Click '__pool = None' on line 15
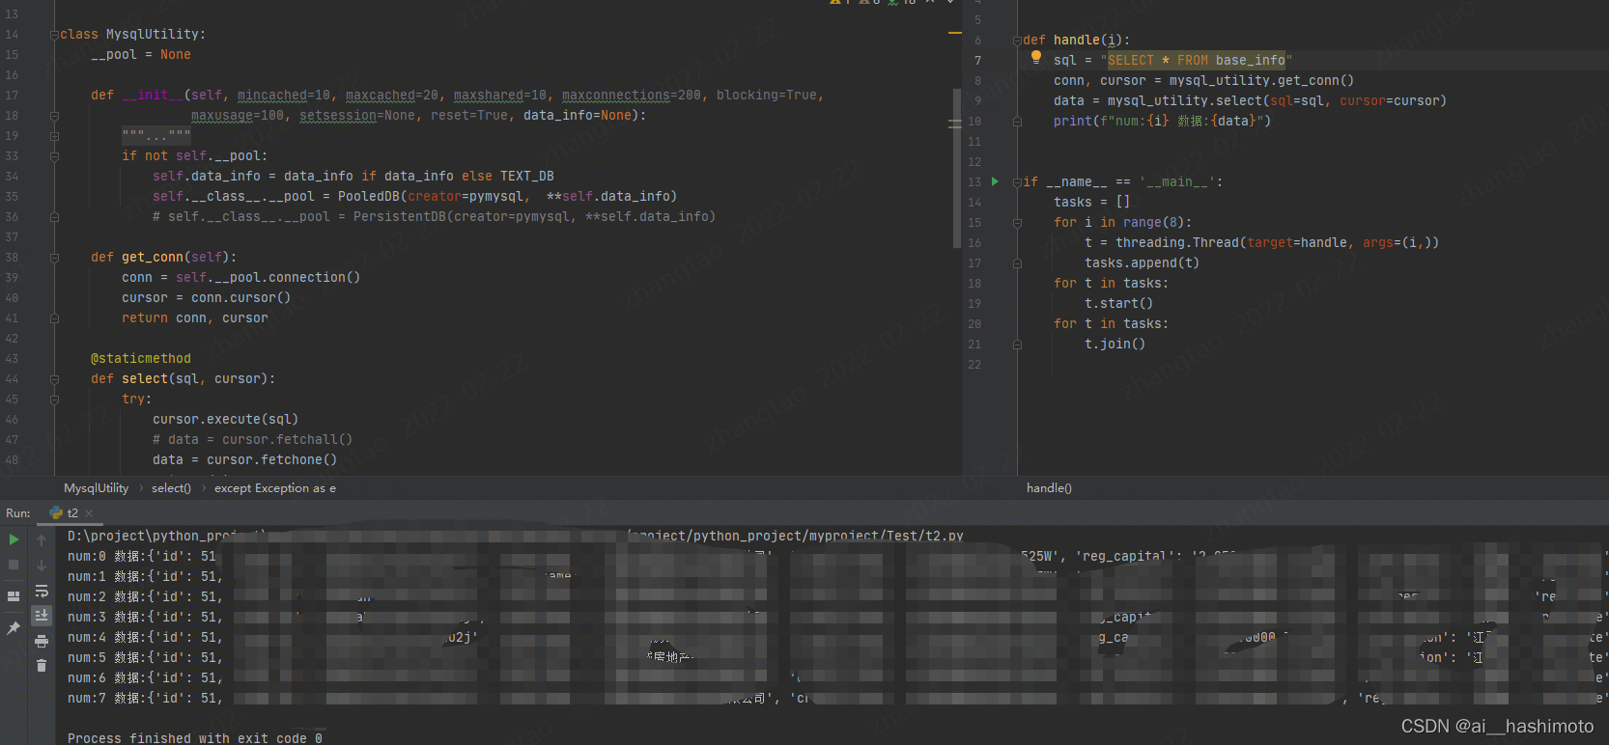 [141, 55]
